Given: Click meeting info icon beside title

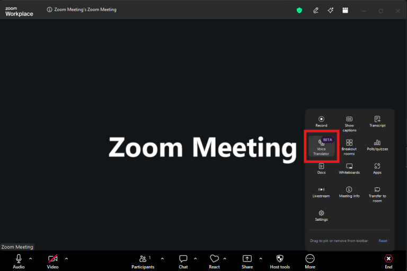Looking at the screenshot, I should pos(49,10).
